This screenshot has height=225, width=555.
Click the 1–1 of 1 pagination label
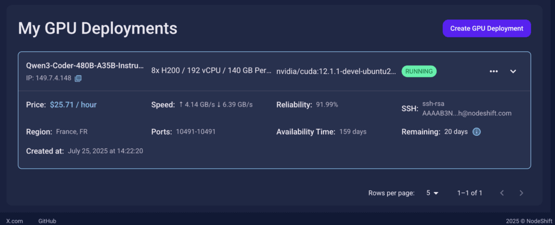coord(470,193)
